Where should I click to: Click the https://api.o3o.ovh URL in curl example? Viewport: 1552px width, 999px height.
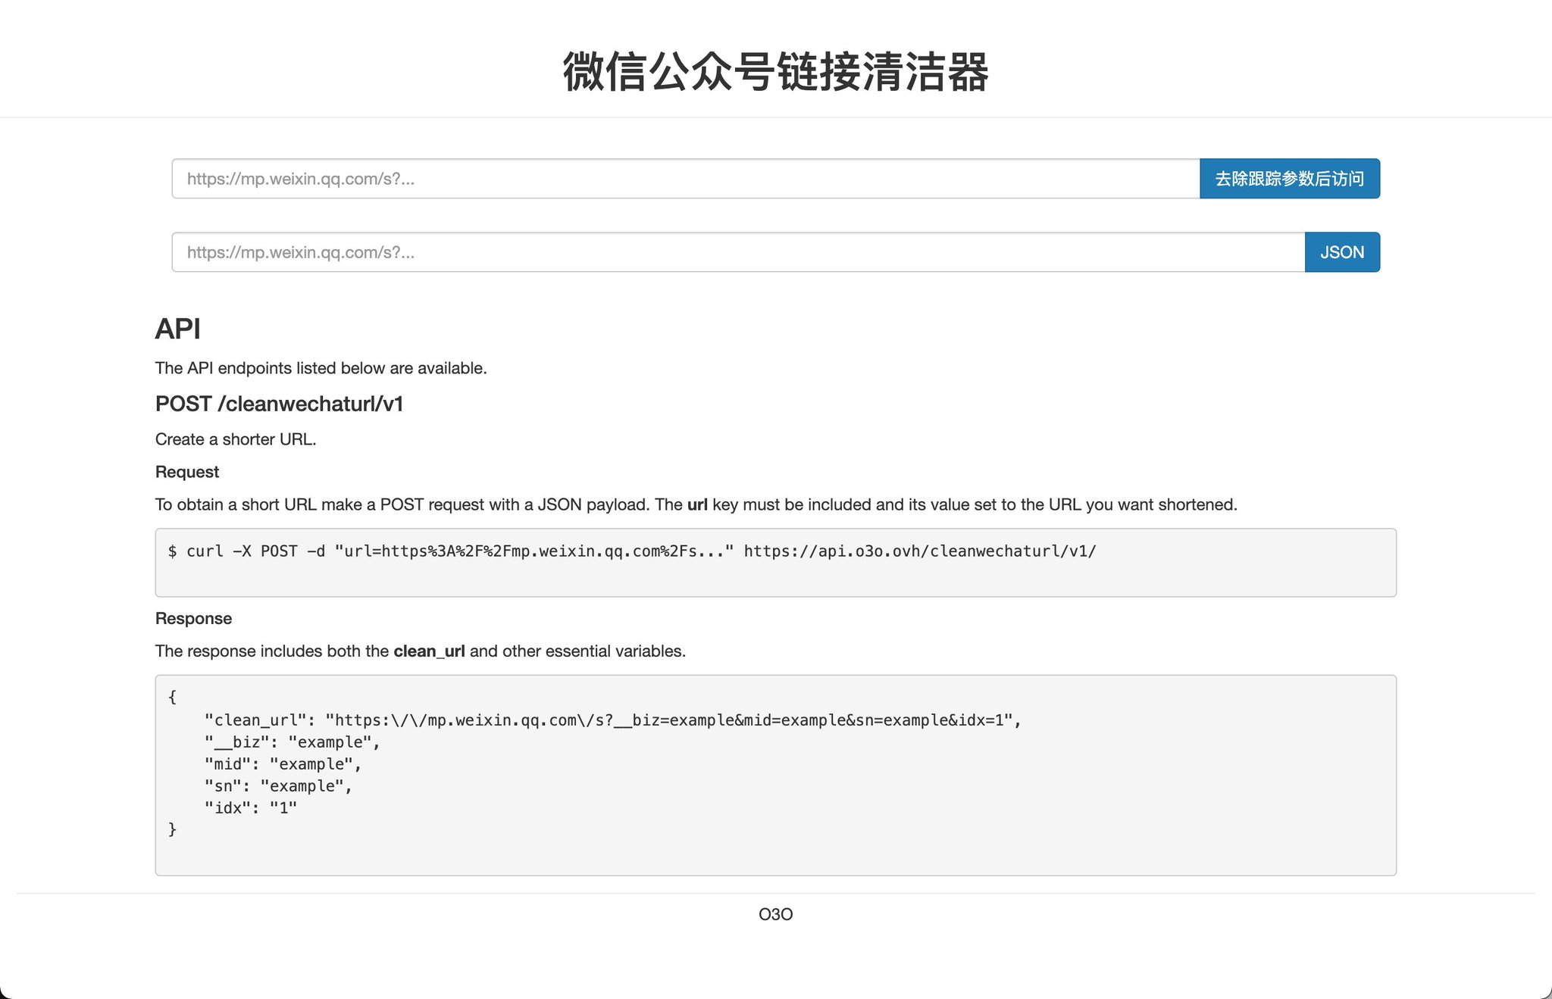coord(917,551)
